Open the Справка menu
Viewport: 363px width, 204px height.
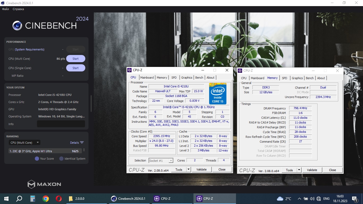(18, 9)
